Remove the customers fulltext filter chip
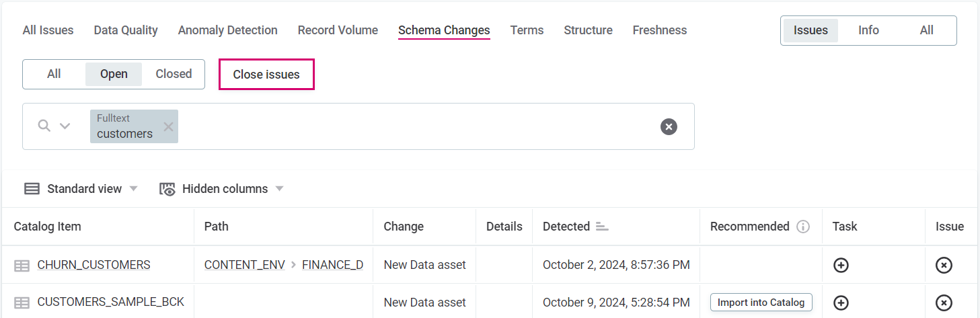 pyautogui.click(x=168, y=127)
